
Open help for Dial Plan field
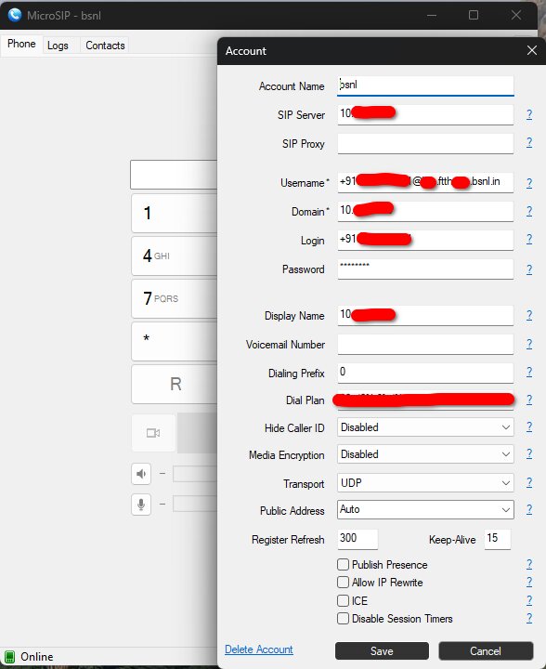click(x=529, y=400)
